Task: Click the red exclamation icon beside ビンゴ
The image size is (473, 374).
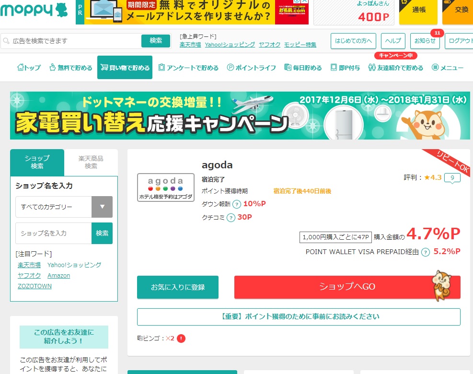Action: pyautogui.click(x=181, y=339)
